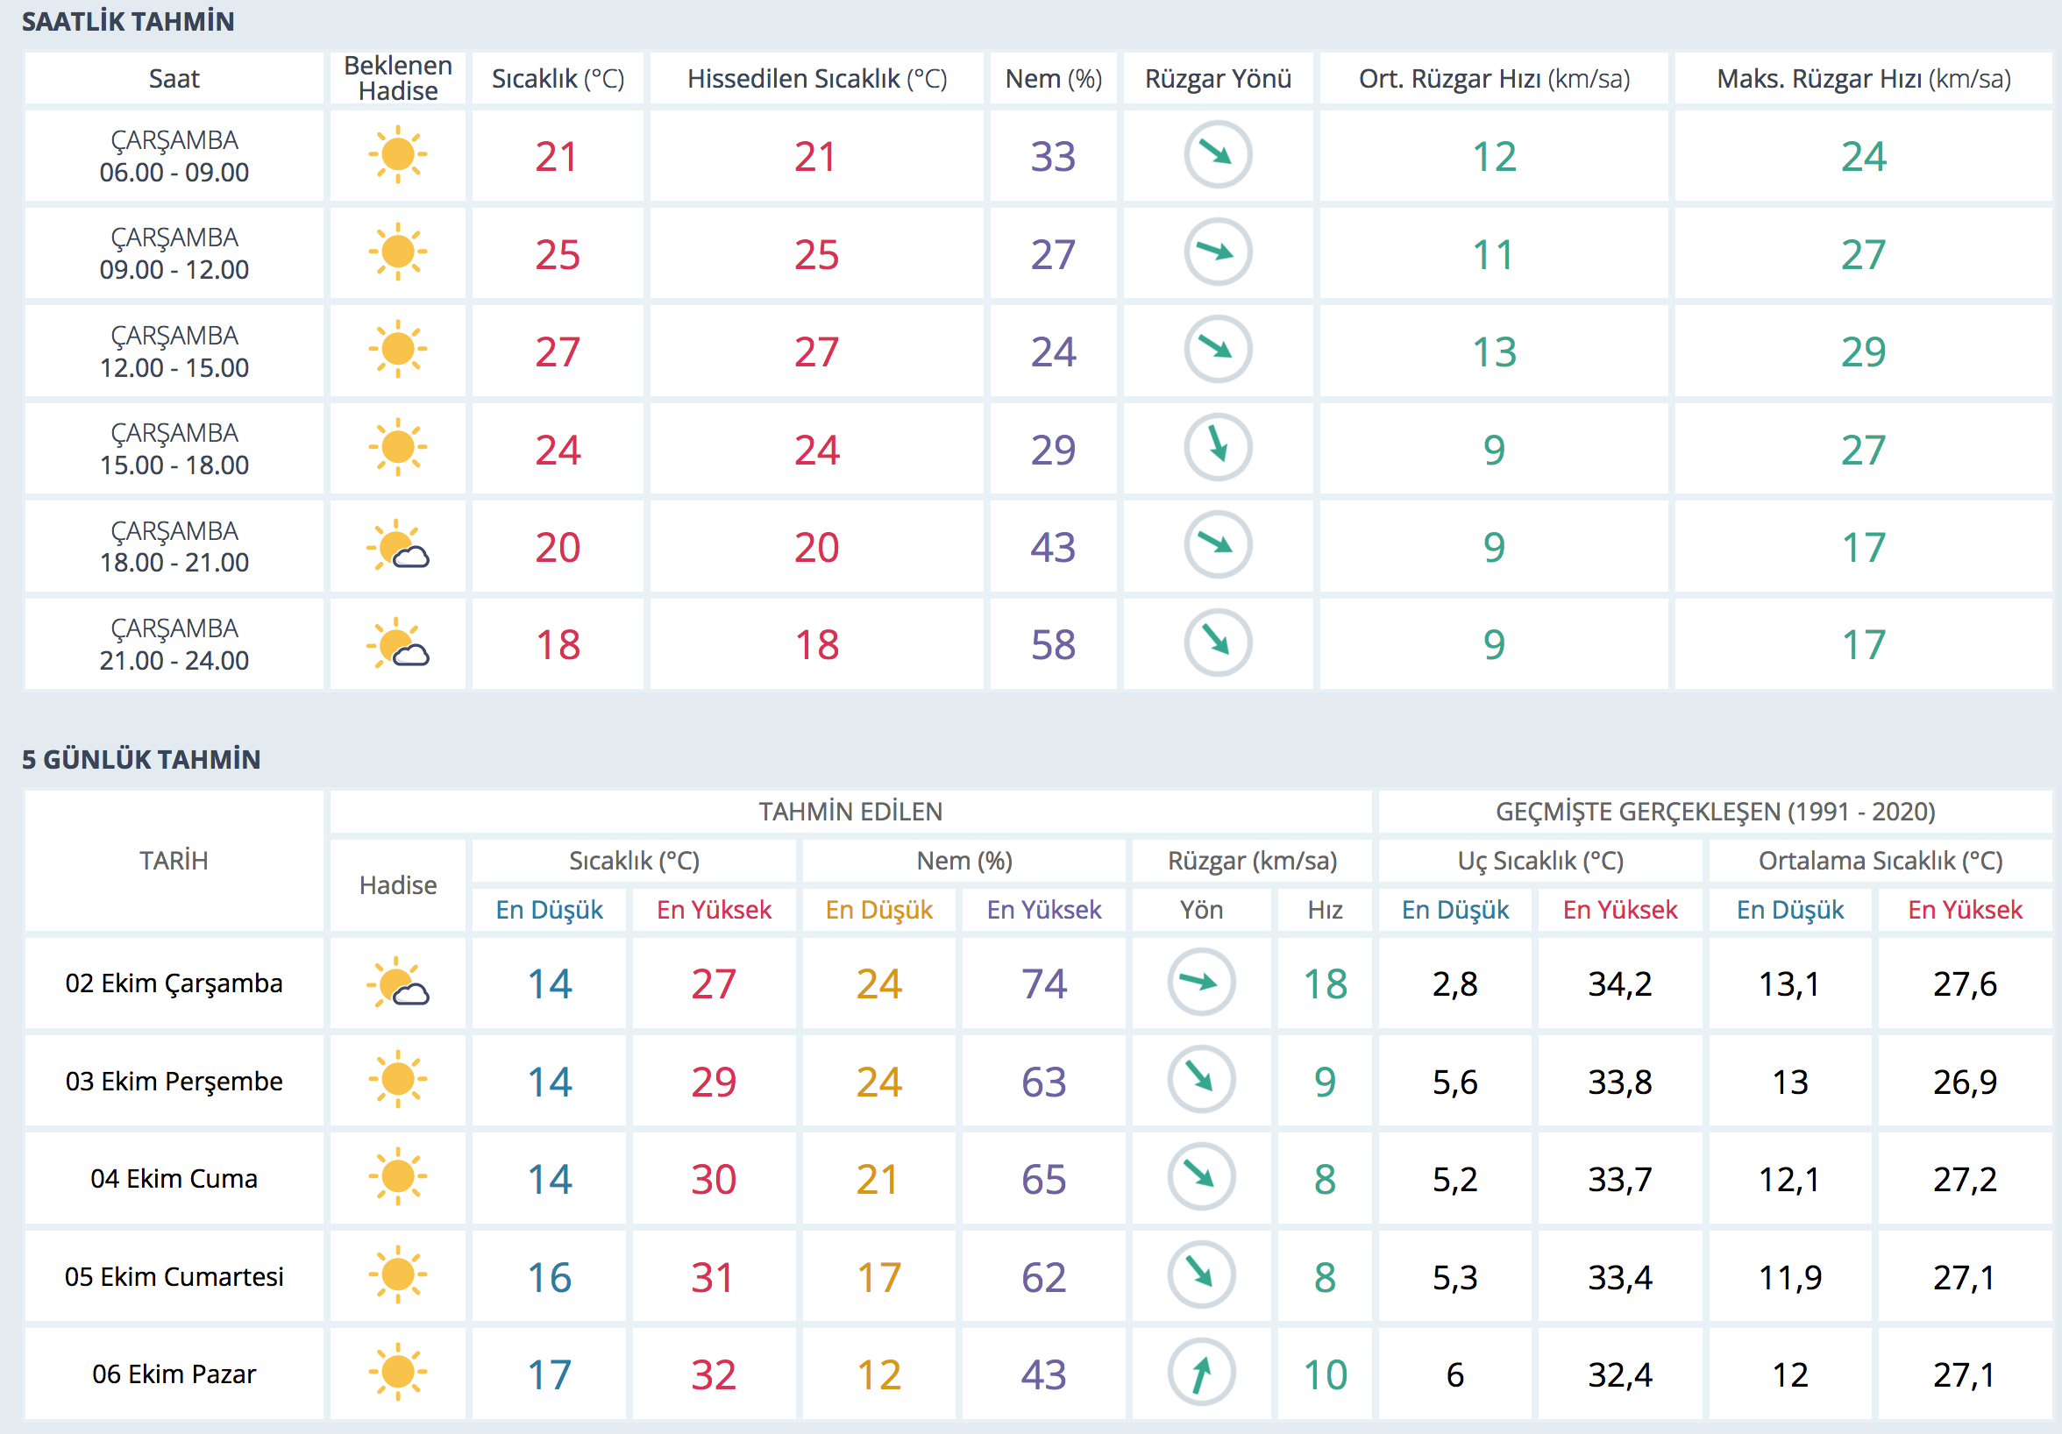Viewport: 2062px width, 1434px height.
Task: Click sun icon in 04 Ekim Cuma row
Action: (397, 1177)
